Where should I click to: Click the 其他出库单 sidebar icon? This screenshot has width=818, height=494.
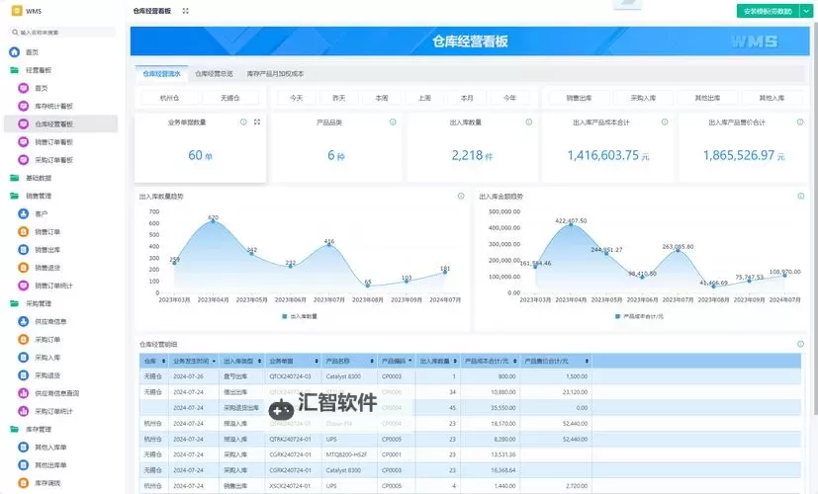tap(24, 464)
